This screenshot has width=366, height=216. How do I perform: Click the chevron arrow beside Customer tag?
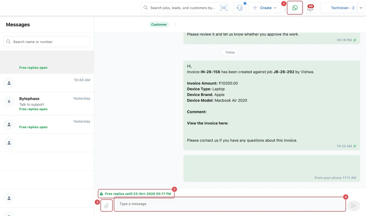point(175,24)
